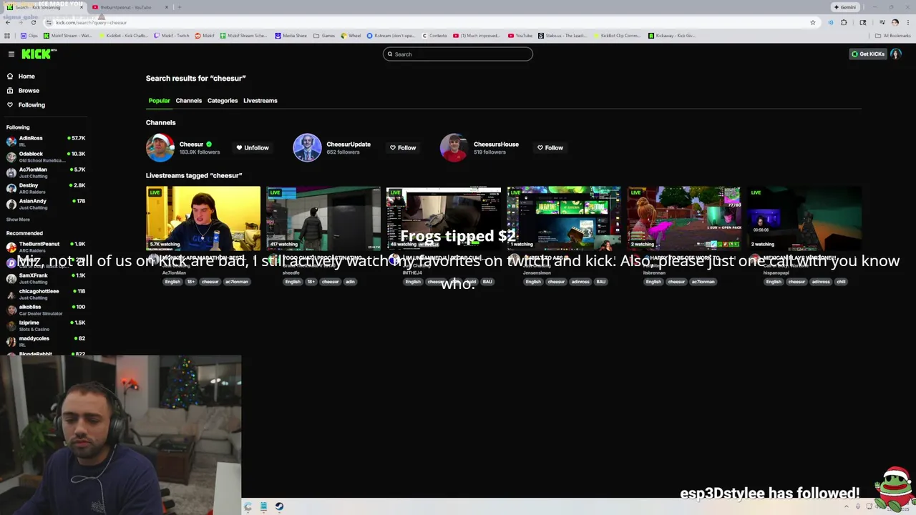This screenshot has width=916, height=515.
Task: Open the Gemini button in Chrome
Action: [845, 7]
